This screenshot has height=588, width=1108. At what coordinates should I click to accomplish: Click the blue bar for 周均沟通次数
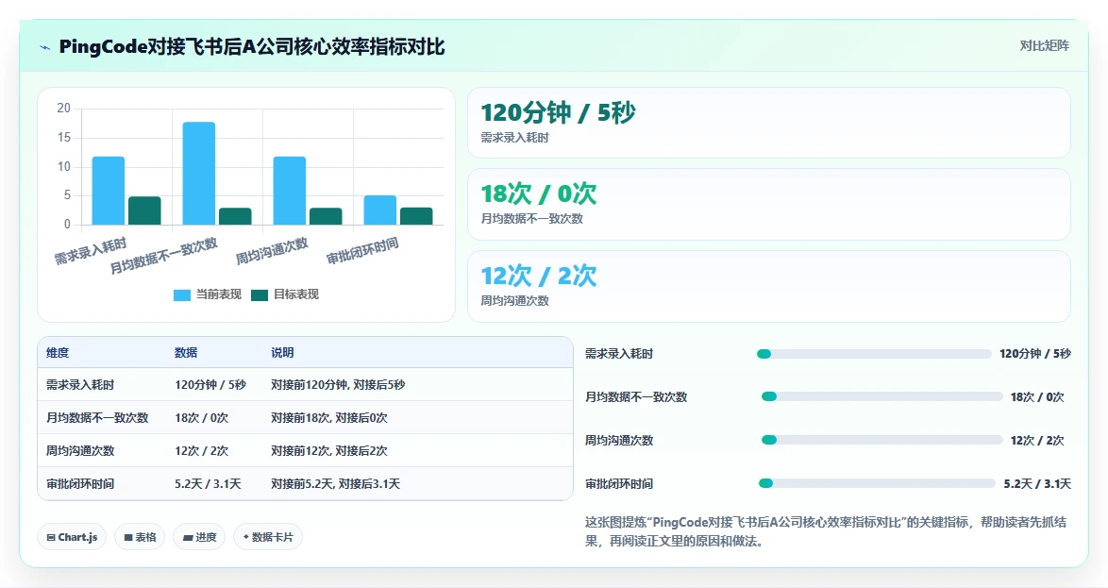[x=289, y=191]
